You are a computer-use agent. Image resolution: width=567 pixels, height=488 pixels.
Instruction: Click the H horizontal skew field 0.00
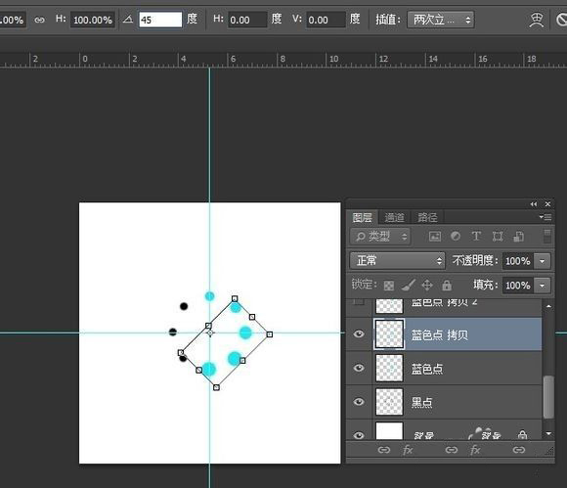tap(247, 20)
